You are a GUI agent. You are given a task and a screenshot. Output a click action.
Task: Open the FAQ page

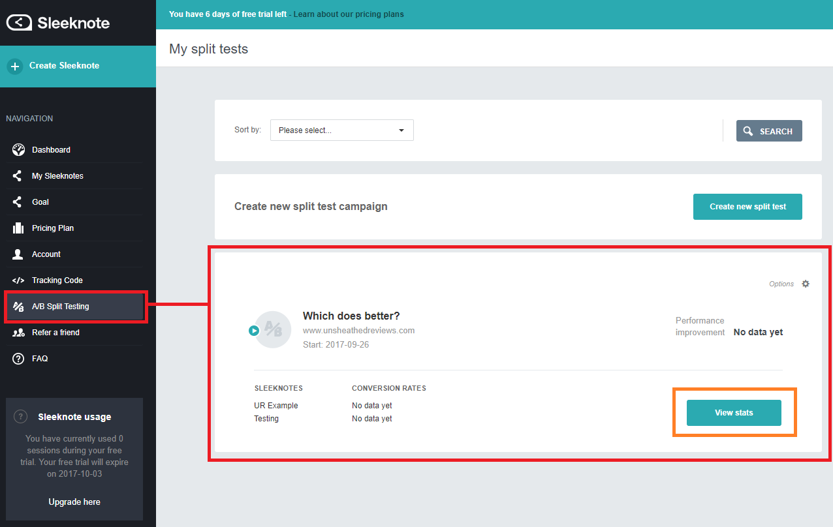click(74, 359)
